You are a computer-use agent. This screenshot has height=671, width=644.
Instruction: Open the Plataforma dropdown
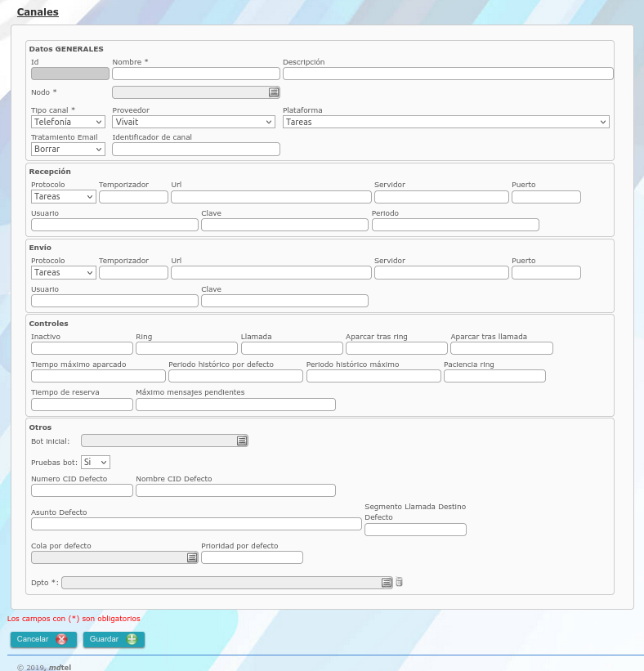tap(446, 122)
